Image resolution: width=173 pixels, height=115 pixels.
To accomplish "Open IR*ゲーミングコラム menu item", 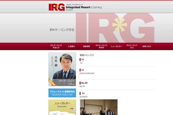I will pyautogui.click(x=132, y=47).
